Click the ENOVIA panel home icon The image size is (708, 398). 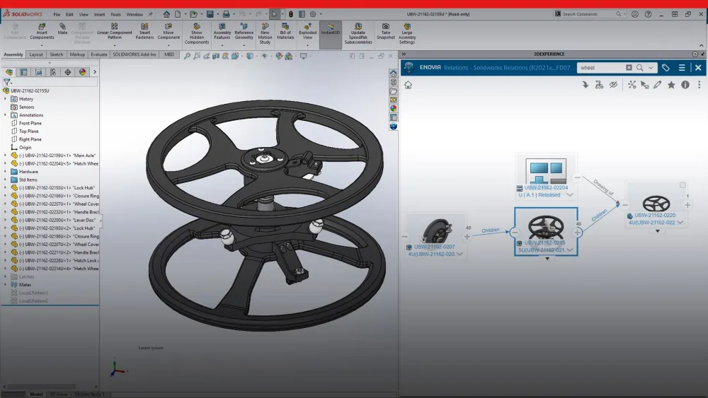pos(409,85)
